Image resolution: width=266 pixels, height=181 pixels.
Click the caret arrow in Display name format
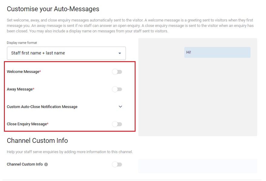(120, 53)
